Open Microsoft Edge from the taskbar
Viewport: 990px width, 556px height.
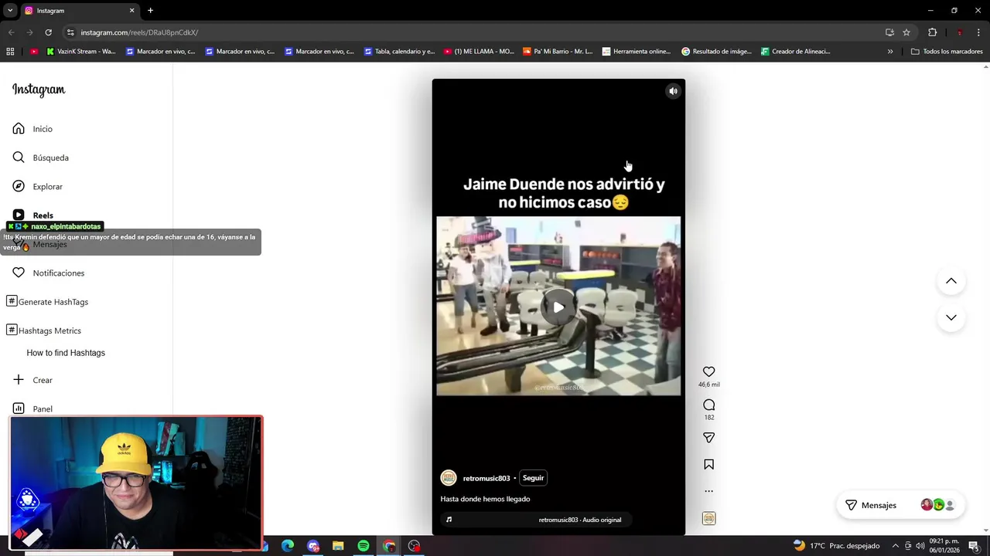tap(288, 546)
